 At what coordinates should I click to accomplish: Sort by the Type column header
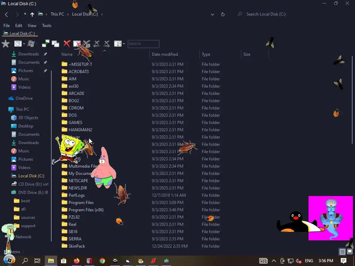(x=206, y=54)
